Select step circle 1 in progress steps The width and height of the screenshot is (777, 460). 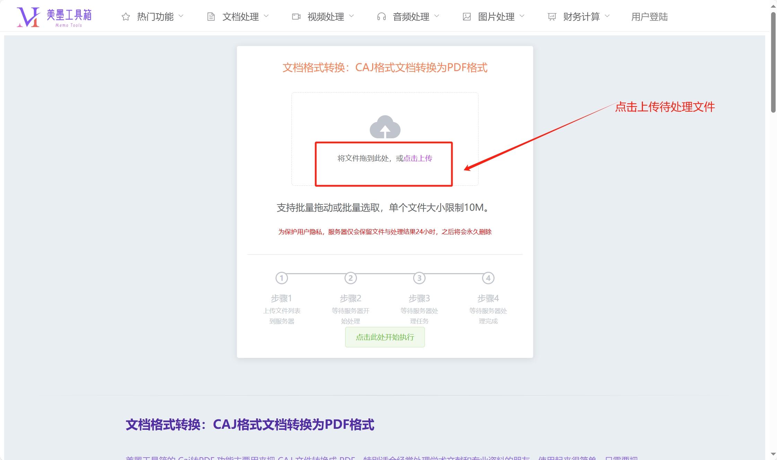click(x=282, y=278)
